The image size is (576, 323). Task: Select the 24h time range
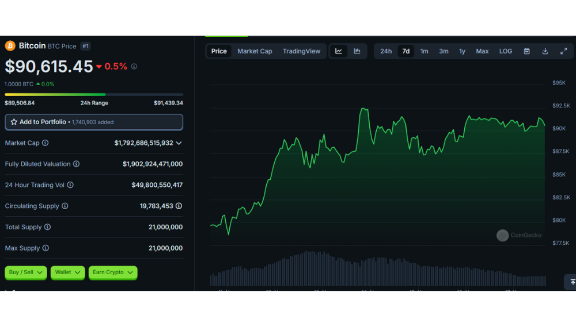pyautogui.click(x=386, y=51)
